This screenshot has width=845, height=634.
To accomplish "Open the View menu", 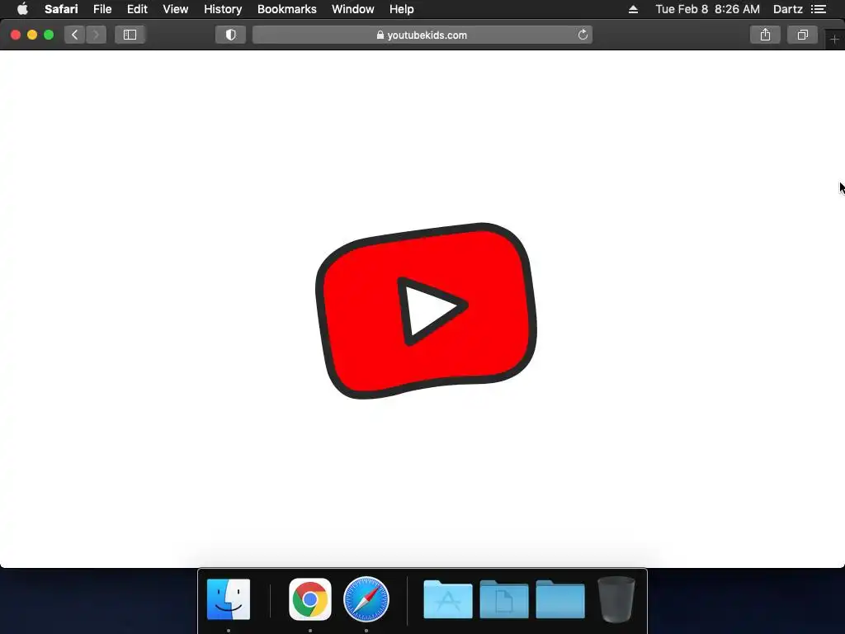I will [175, 9].
